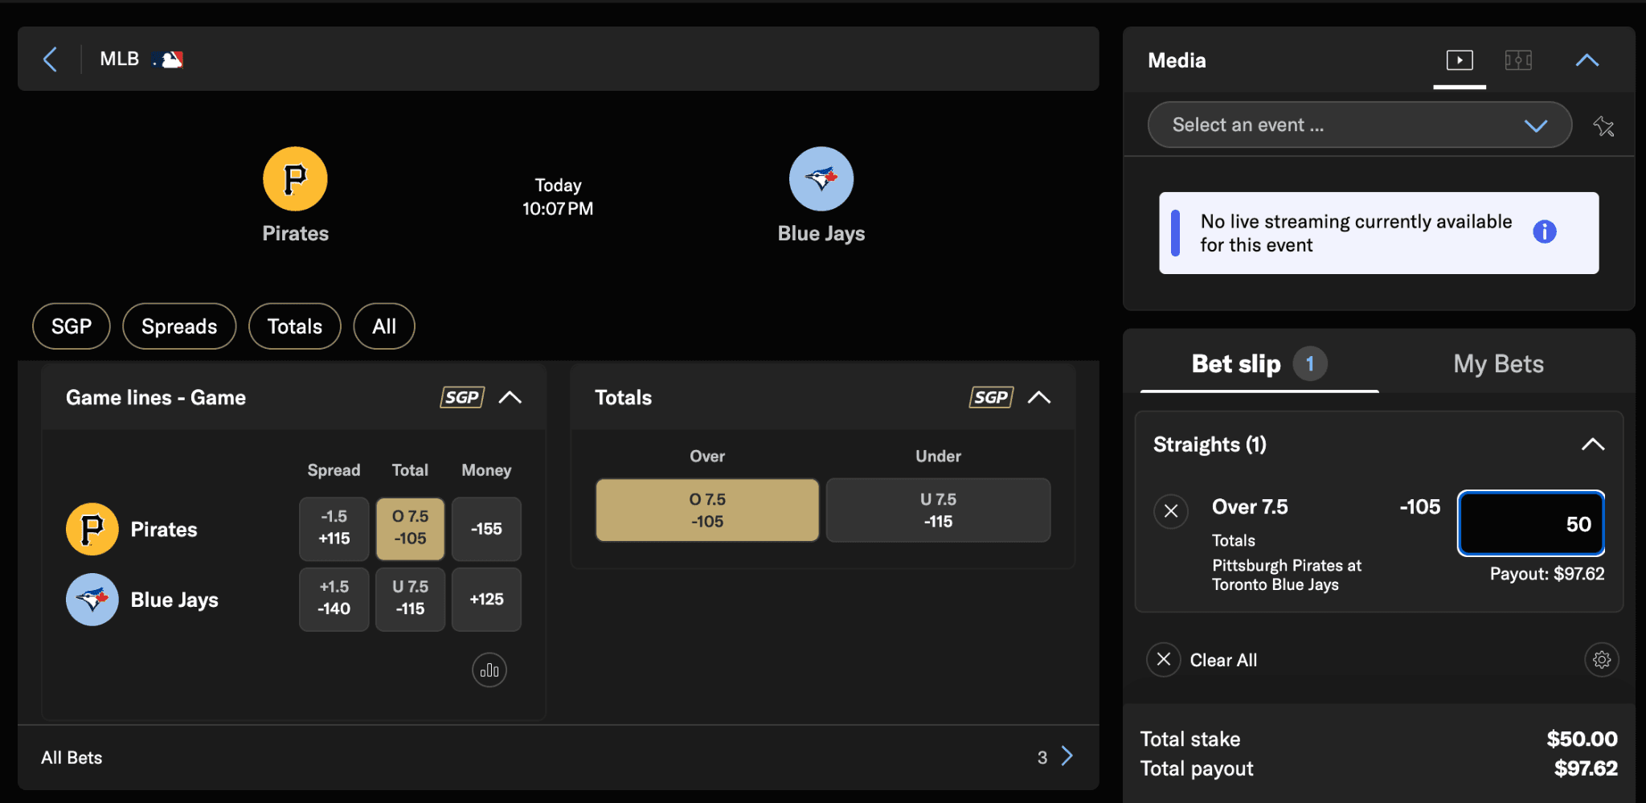1646x803 pixels.
Task: Click Clear All button
Action: [x=1203, y=660]
